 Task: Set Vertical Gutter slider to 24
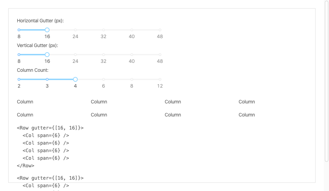tap(75, 55)
